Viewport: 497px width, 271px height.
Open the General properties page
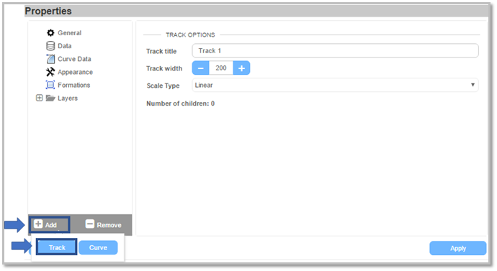pyautogui.click(x=69, y=33)
